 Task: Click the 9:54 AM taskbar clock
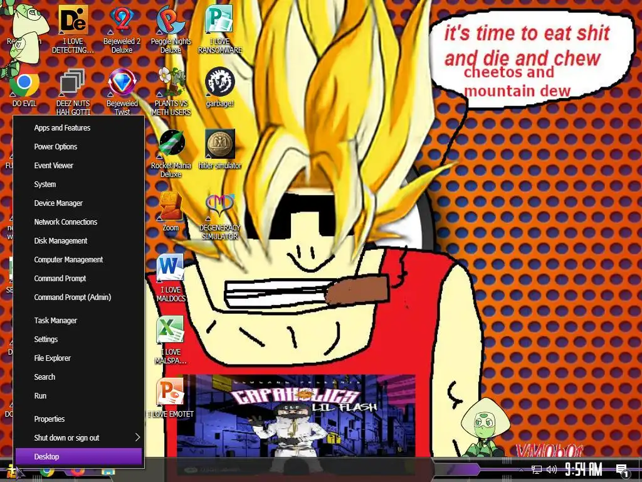(x=584, y=469)
